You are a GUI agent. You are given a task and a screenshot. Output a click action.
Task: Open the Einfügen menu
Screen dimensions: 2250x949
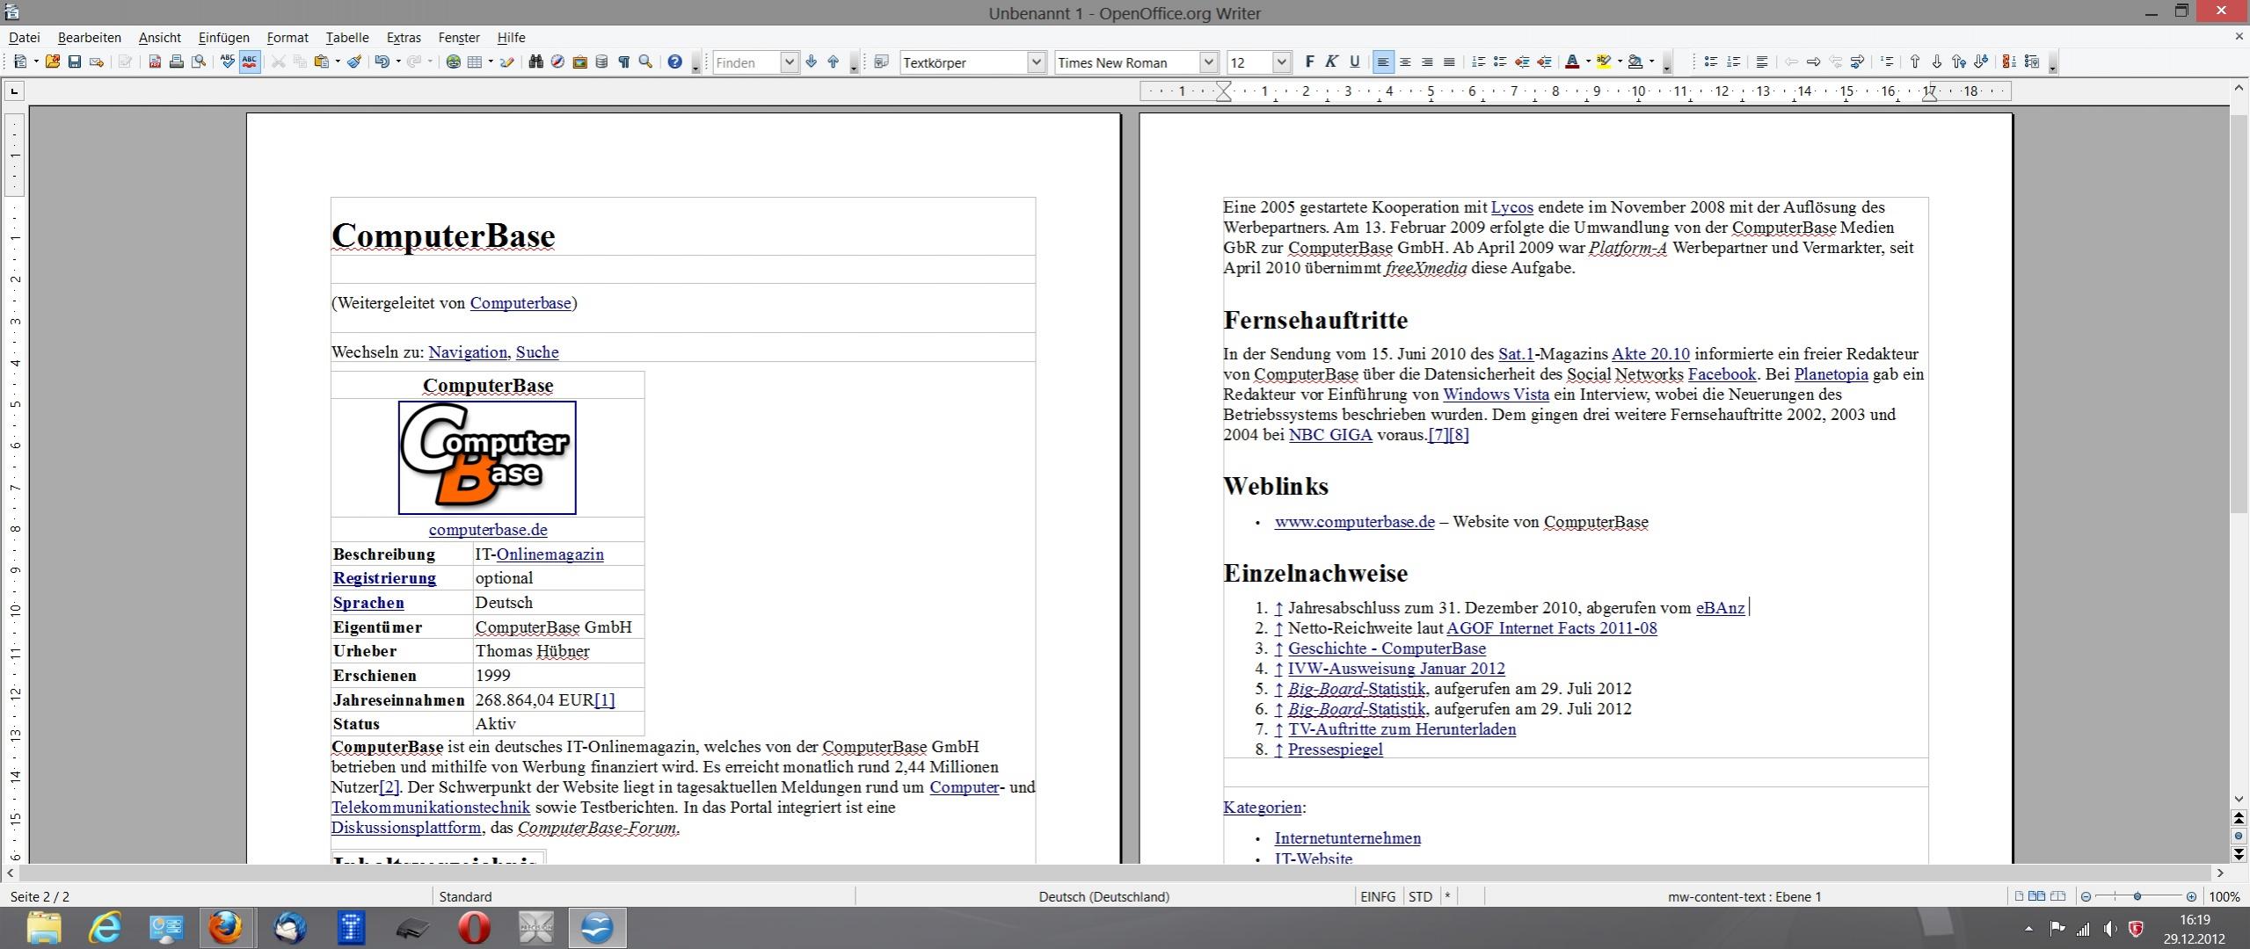pyautogui.click(x=223, y=38)
